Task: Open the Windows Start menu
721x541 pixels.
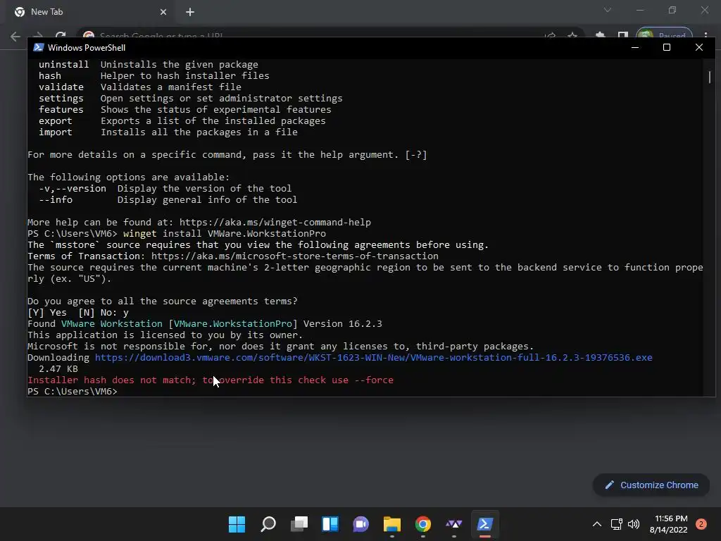Action: (237, 524)
